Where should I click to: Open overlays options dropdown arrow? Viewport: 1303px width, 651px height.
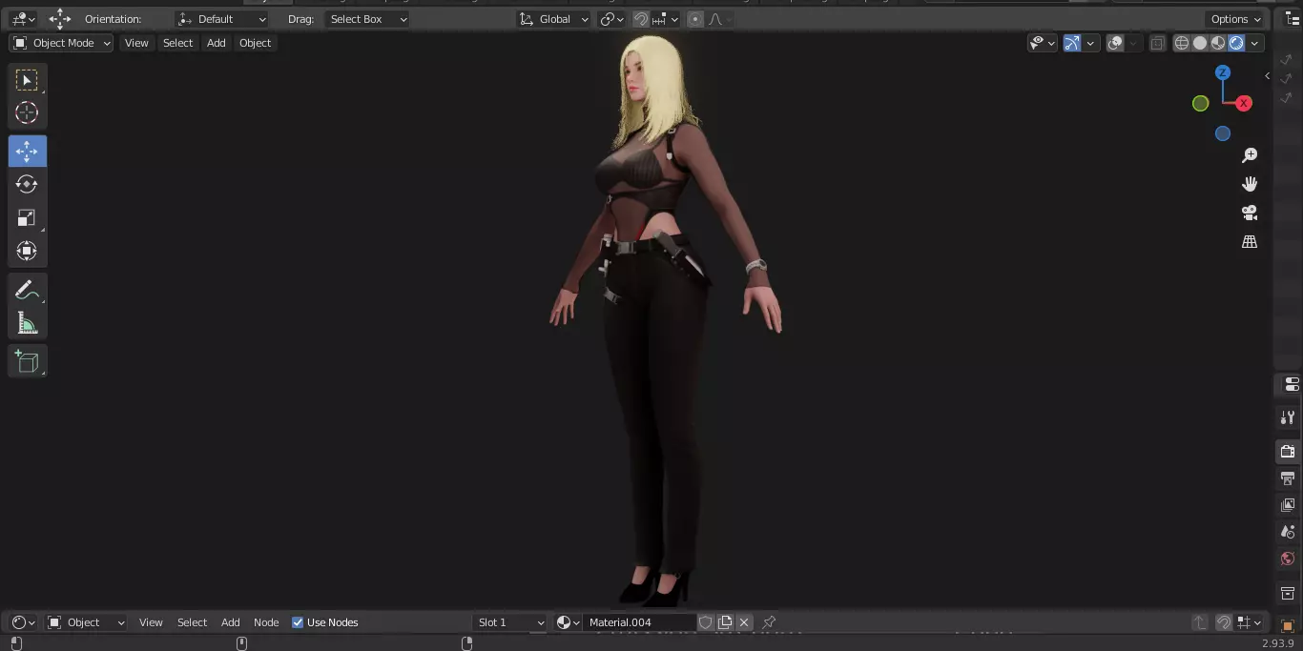(1132, 43)
